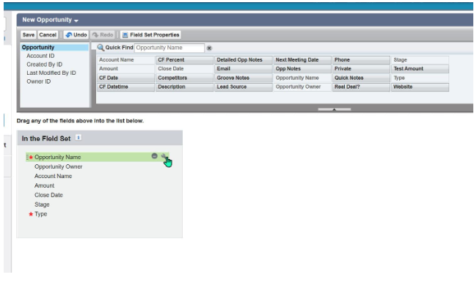
Task: Click the greyed Type palette field
Action: (420, 78)
